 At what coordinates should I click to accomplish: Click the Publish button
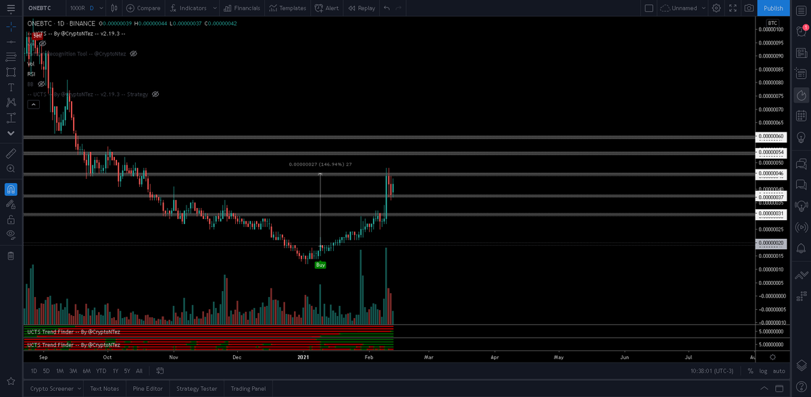773,8
